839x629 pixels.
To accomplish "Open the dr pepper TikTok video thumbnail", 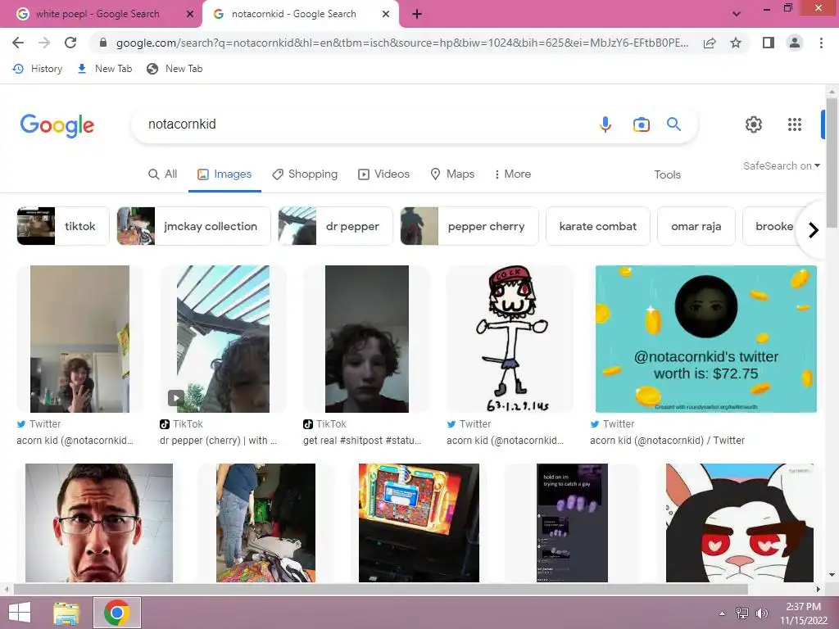I will pyautogui.click(x=223, y=339).
